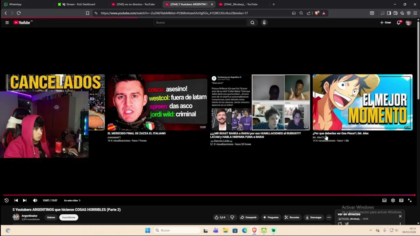Open YouTube notifications bell
The width and height of the screenshot is (420, 236).
click(399, 23)
